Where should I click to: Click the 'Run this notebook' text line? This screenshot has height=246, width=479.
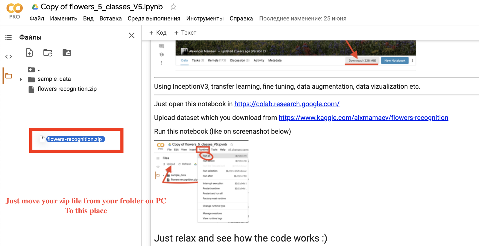coord(222,131)
